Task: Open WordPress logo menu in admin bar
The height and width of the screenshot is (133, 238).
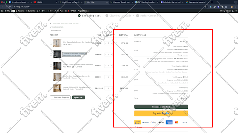Action: coord(2,11)
